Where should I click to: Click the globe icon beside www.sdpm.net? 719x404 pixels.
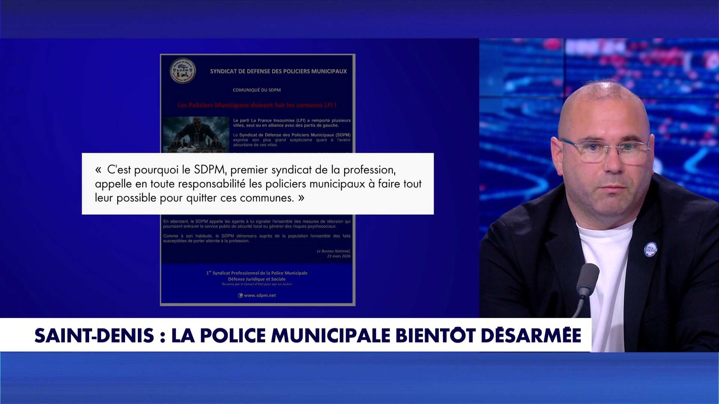[240, 296]
